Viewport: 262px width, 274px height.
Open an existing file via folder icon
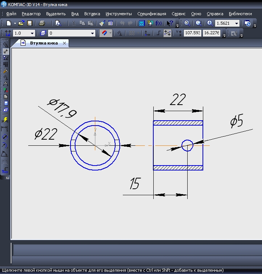tap(21, 23)
